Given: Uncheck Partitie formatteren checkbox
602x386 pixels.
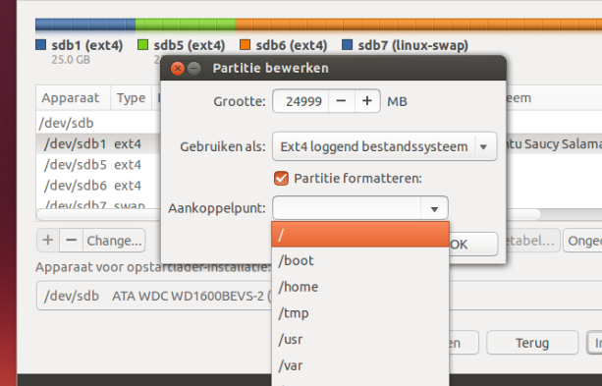Looking at the screenshot, I should click(x=281, y=178).
